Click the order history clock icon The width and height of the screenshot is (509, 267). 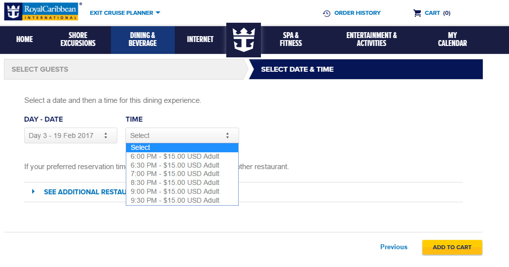click(x=327, y=13)
